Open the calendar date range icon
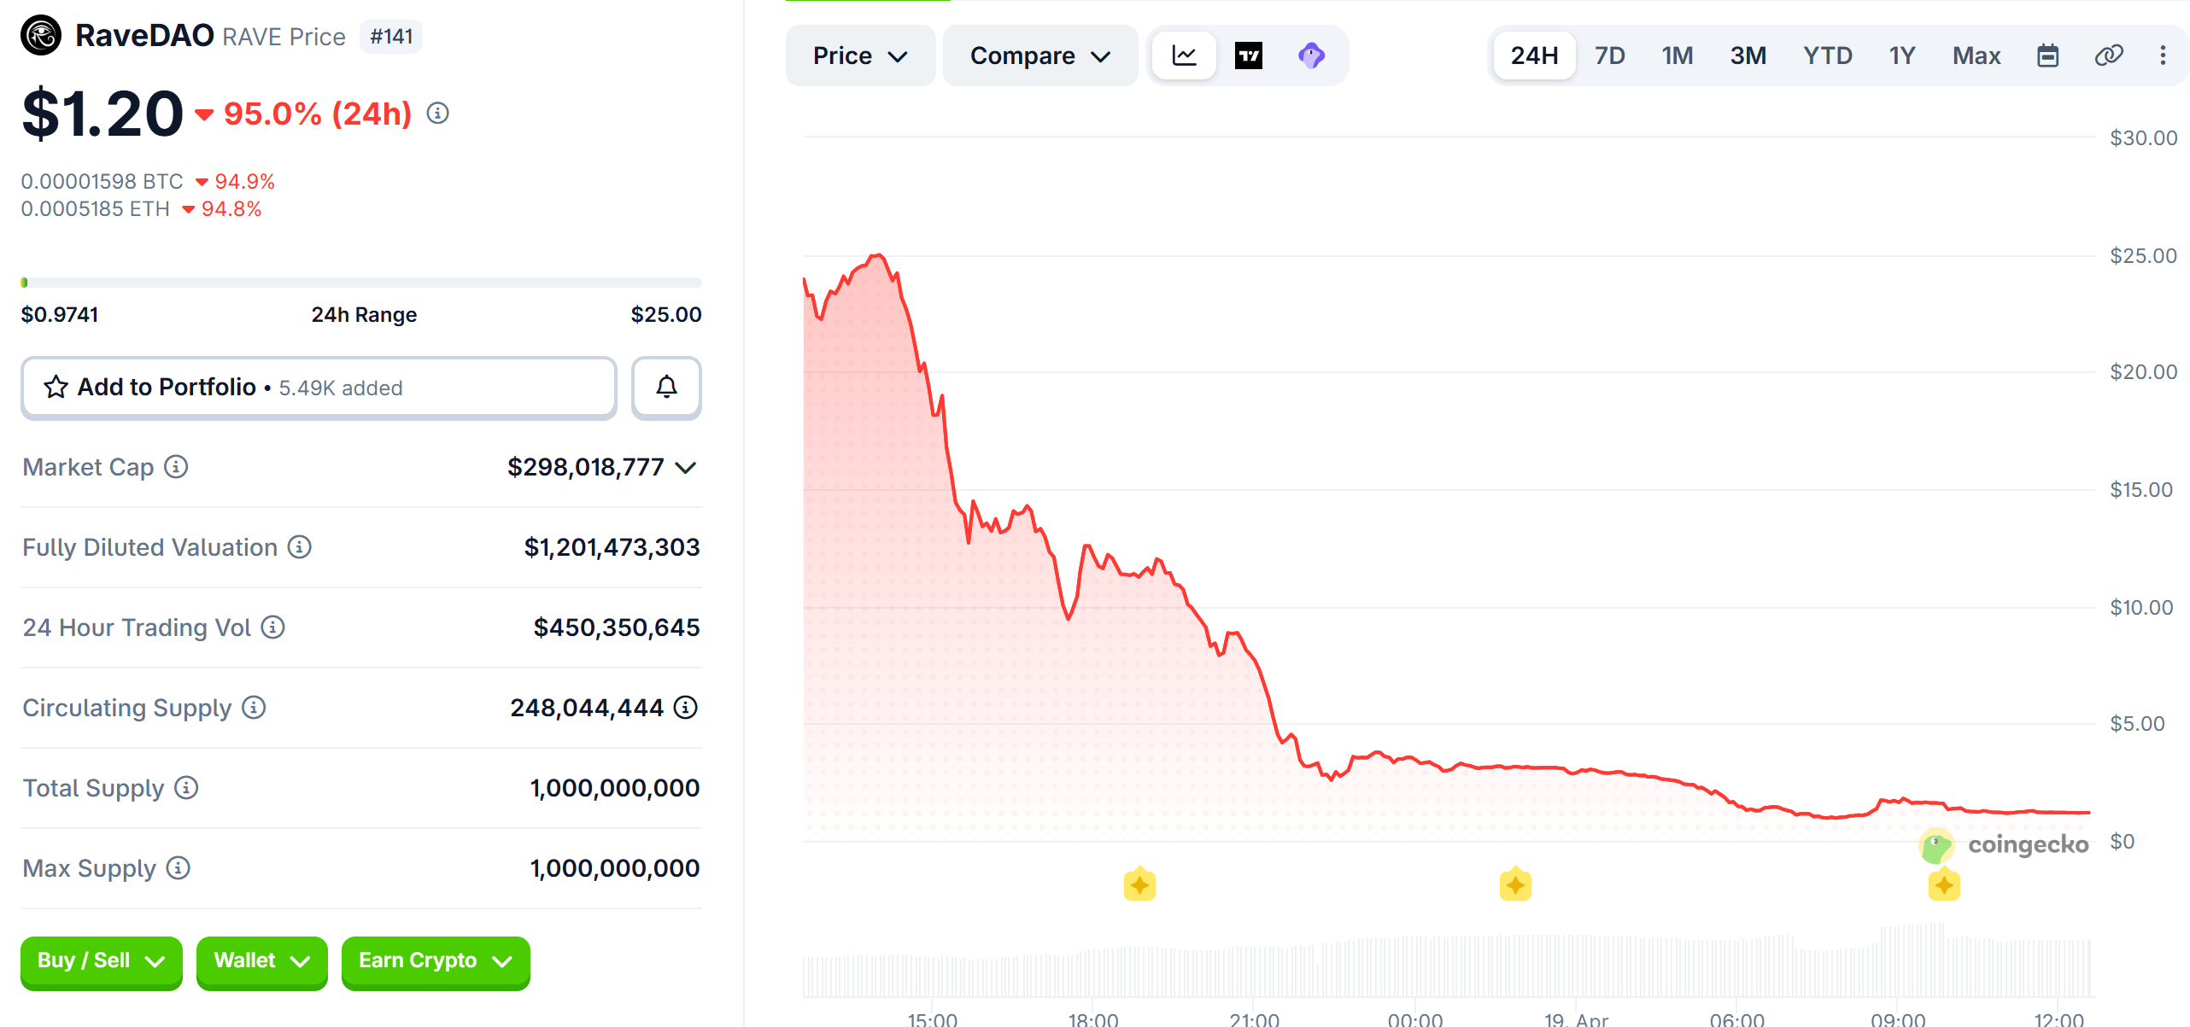 pyautogui.click(x=2048, y=55)
